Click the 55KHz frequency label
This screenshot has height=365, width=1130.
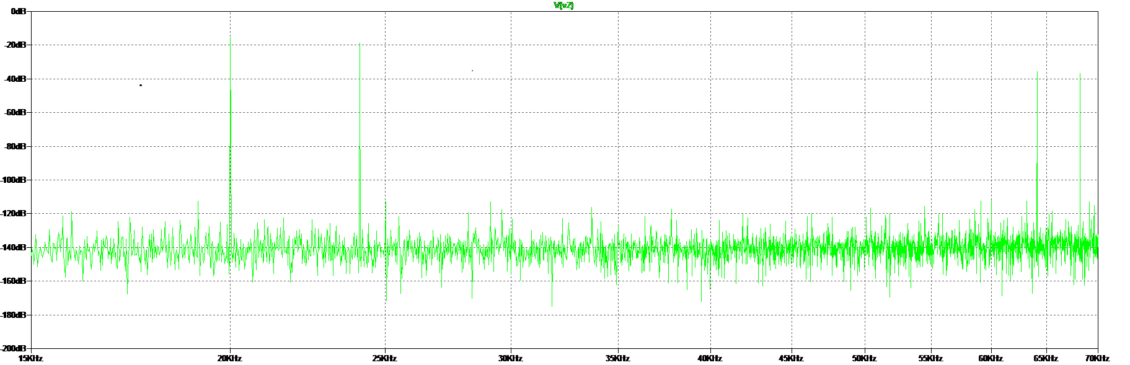click(x=931, y=358)
